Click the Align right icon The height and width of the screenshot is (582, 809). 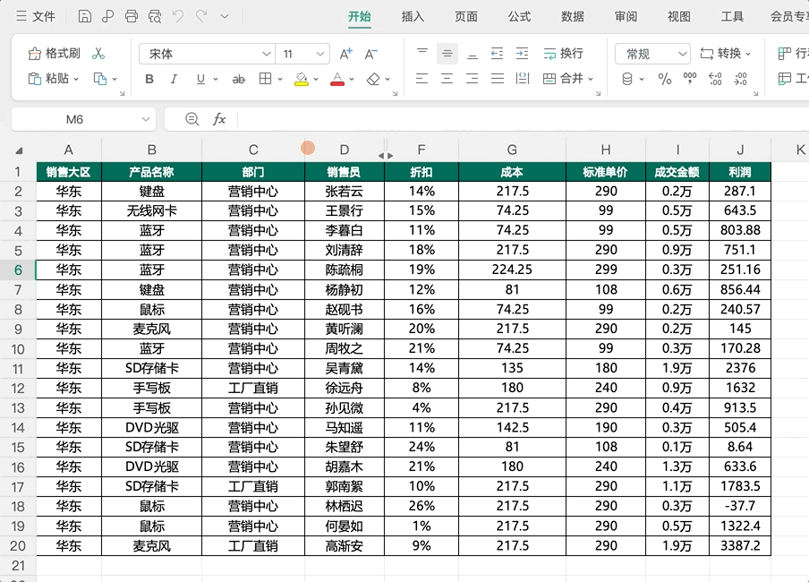coord(473,79)
